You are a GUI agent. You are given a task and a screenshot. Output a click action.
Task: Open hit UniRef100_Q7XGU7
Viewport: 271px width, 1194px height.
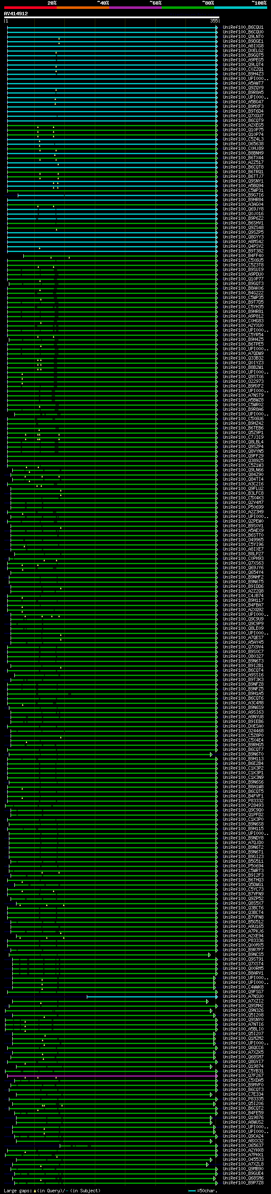[x=243, y=116]
